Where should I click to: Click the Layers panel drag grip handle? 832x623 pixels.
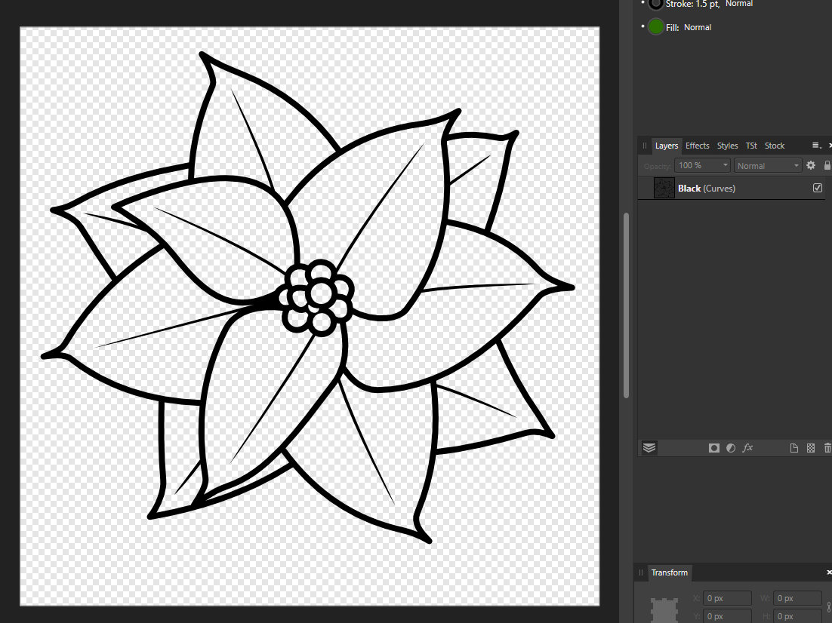pos(644,146)
